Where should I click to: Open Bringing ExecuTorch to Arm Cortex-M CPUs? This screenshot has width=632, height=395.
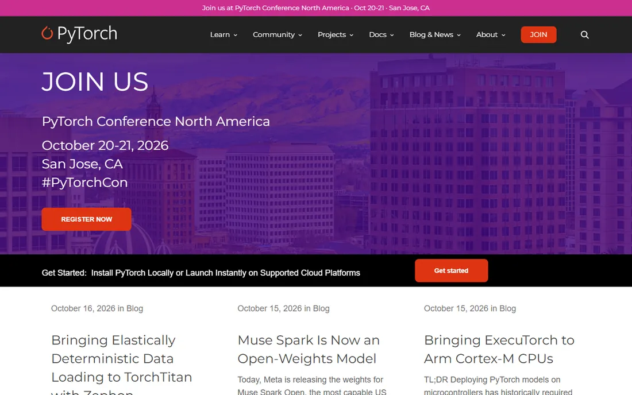(499, 349)
